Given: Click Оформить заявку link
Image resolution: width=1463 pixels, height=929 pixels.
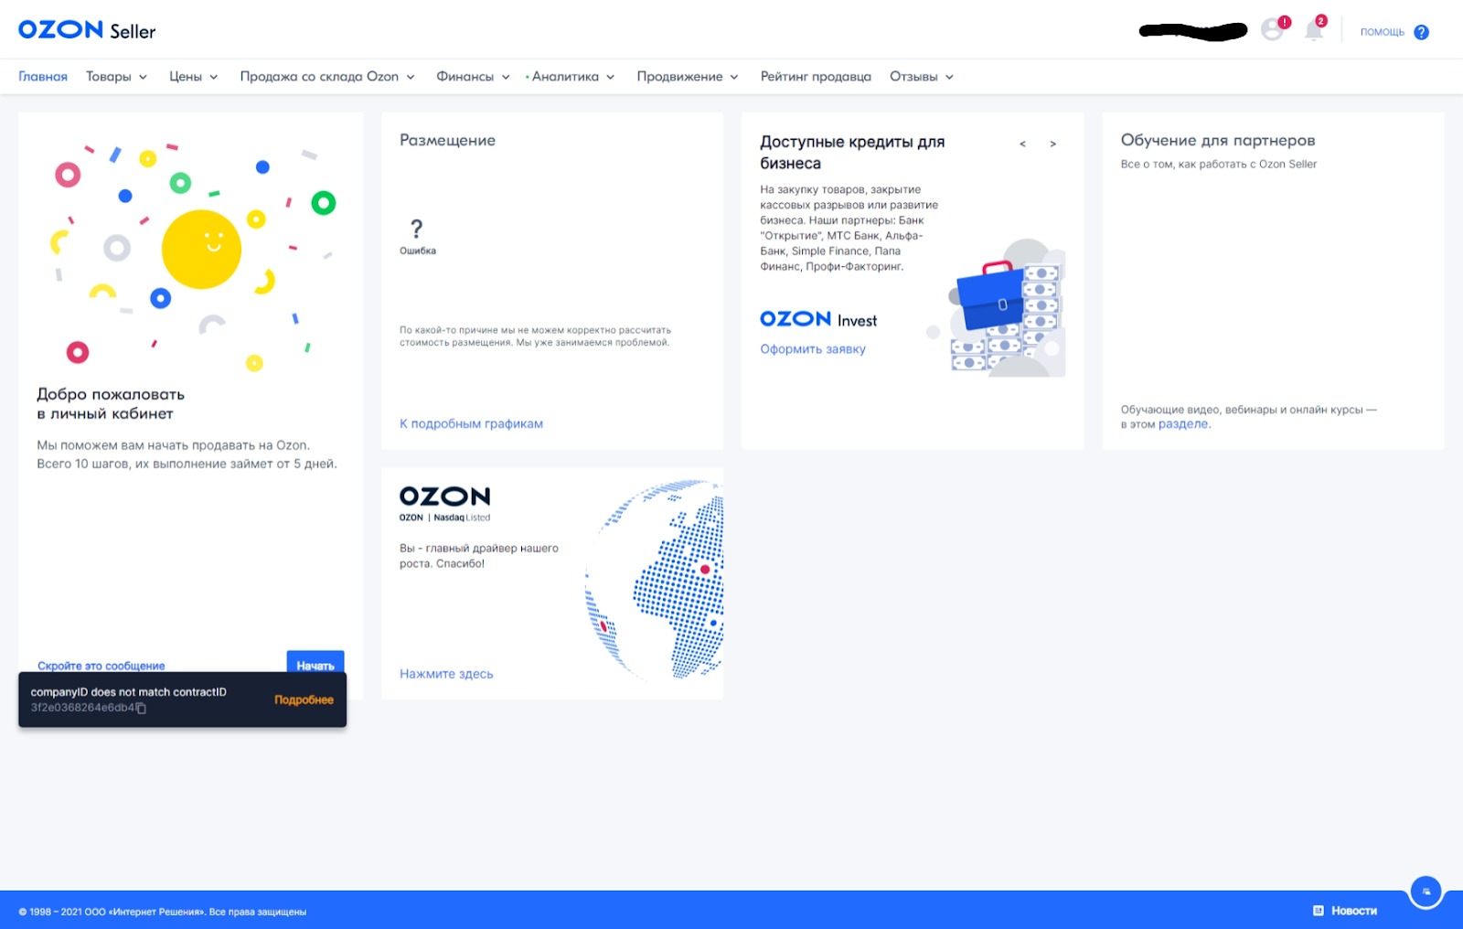Looking at the screenshot, I should click(x=813, y=348).
